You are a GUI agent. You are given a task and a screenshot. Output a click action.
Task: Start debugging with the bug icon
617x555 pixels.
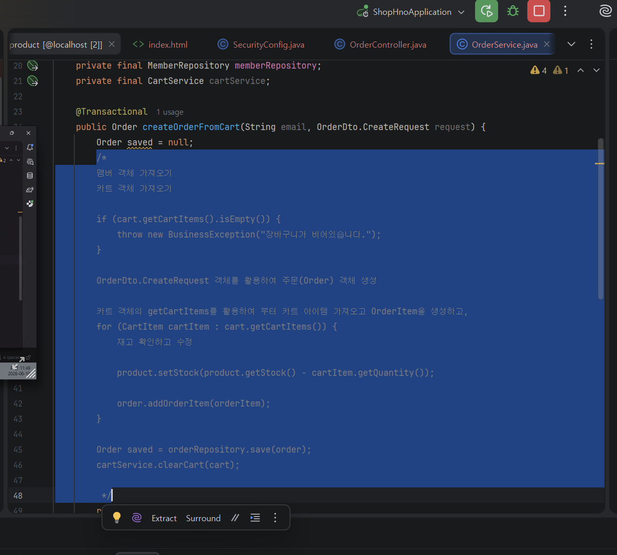click(512, 11)
